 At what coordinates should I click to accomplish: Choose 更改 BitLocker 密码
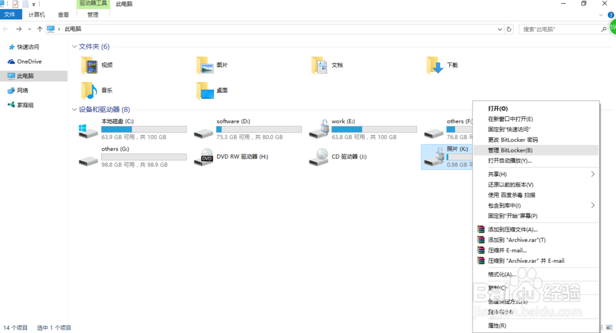[536, 140]
